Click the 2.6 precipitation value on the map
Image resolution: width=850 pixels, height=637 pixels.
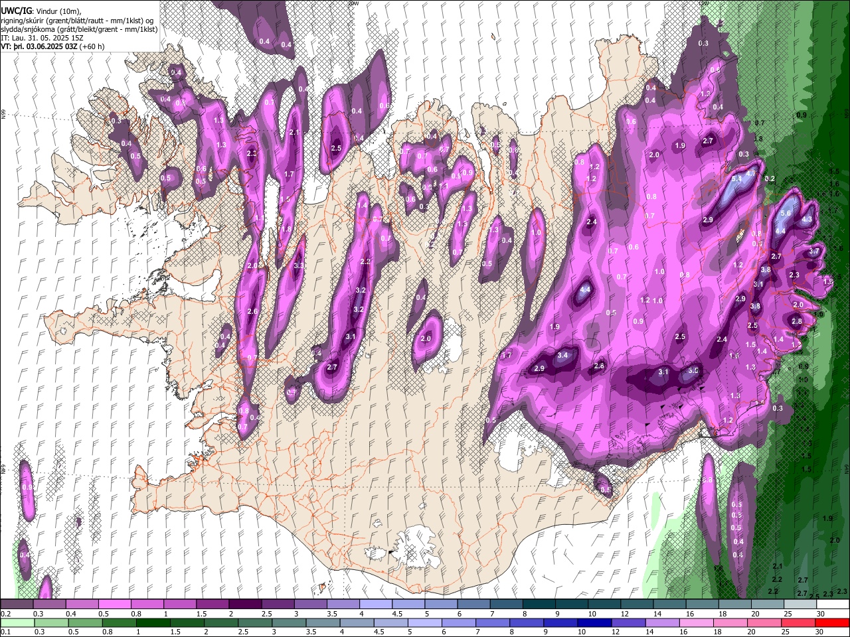click(252, 311)
